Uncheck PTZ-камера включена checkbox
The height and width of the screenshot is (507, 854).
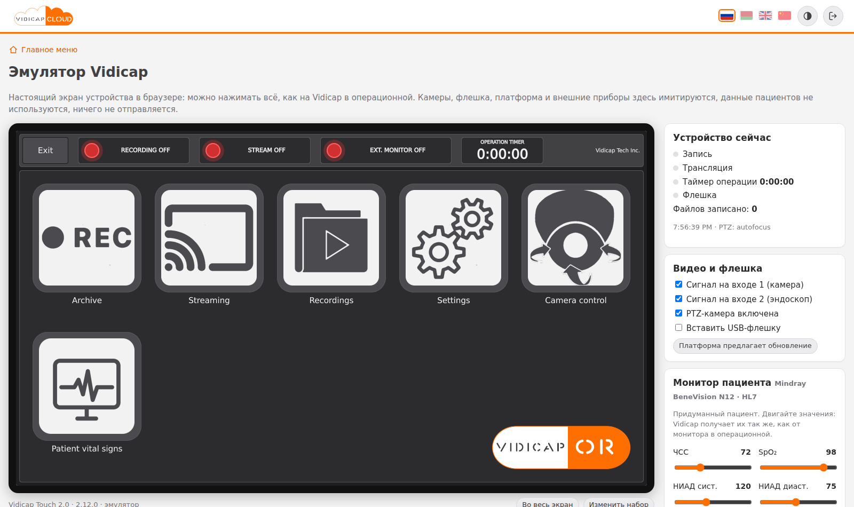[678, 313]
